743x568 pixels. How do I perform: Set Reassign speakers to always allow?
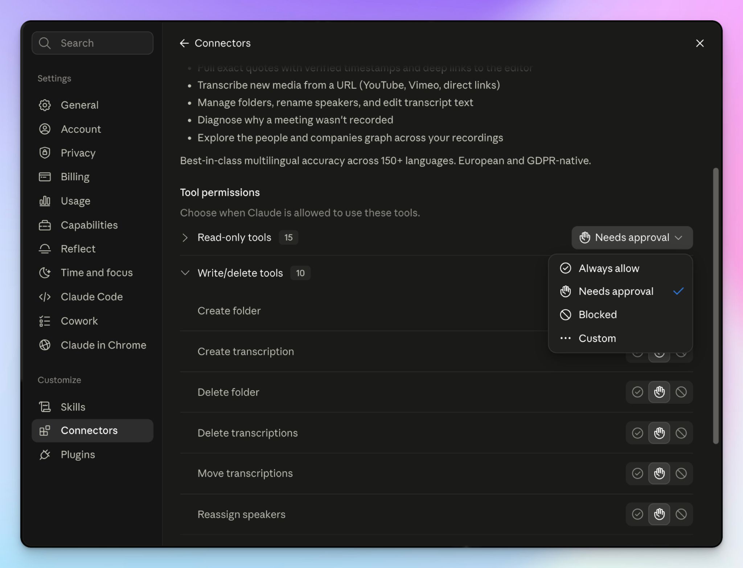tap(637, 514)
